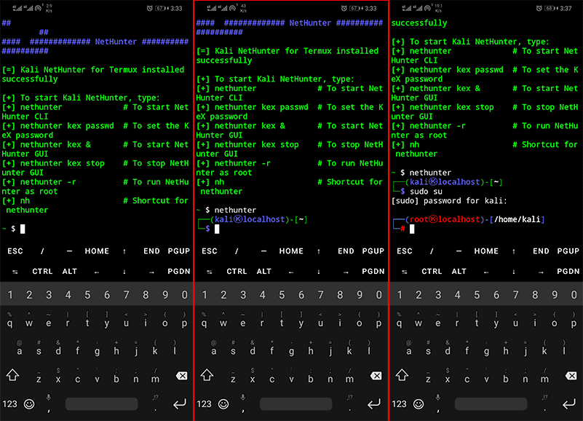
Task: Tap HOME key in the left phone screen
Action: 97,251
